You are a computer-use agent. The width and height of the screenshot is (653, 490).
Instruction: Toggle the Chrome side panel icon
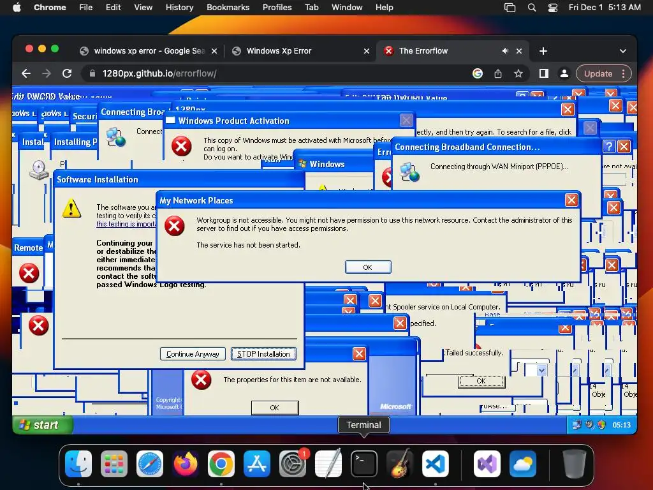point(544,74)
